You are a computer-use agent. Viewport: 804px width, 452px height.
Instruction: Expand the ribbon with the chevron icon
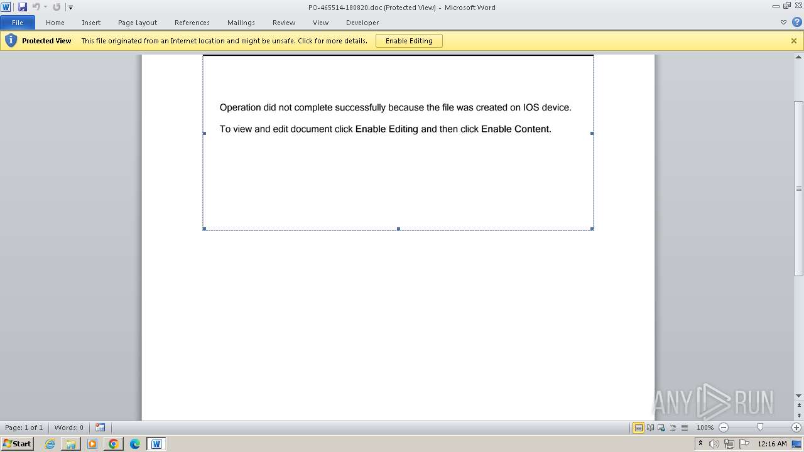783,23
